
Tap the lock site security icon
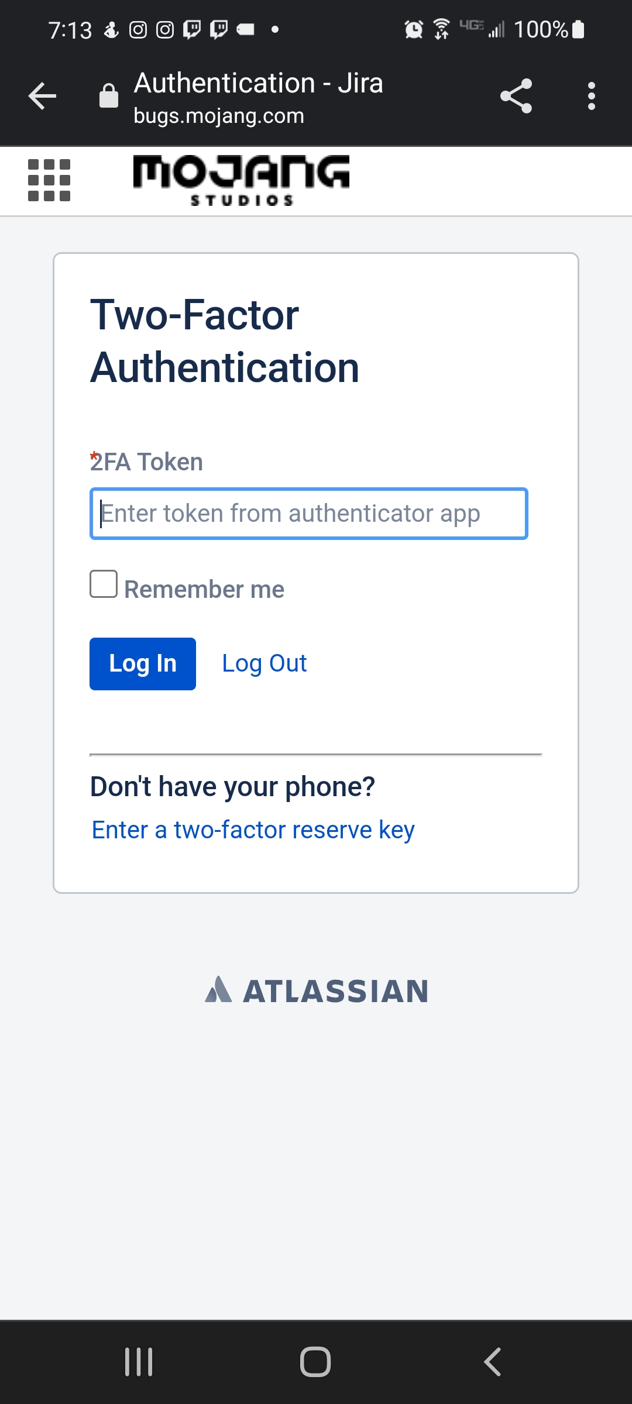(x=109, y=96)
